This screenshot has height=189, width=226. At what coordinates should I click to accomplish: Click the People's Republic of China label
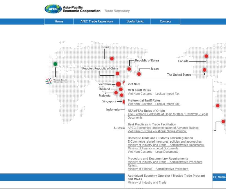point(100,68)
